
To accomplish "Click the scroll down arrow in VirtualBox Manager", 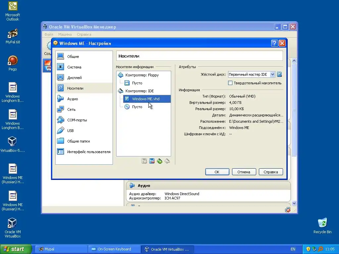I will pos(294,203).
